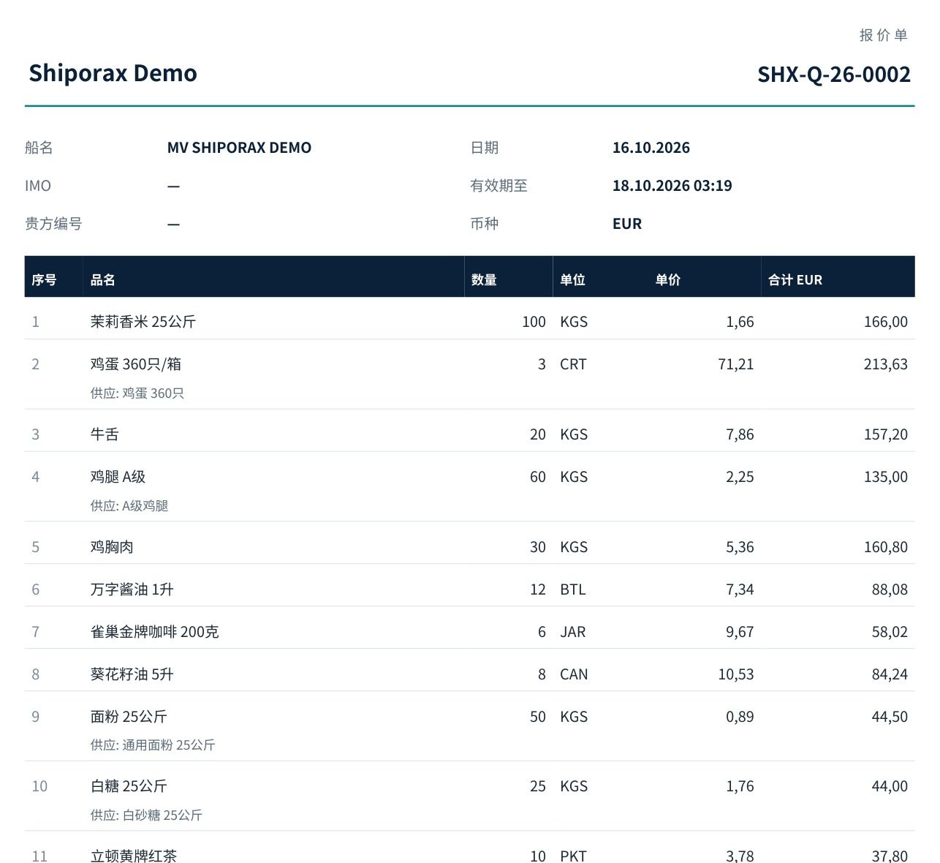Select the Shiporax Demo company title
940x863 pixels.
pos(113,73)
